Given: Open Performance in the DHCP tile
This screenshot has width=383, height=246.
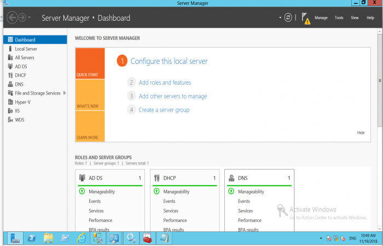Looking at the screenshot, I should pos(175,220).
